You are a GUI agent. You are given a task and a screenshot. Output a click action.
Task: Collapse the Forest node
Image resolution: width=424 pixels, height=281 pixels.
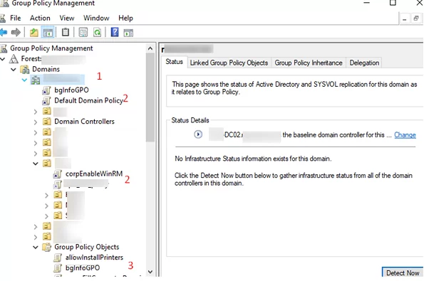click(x=3, y=59)
